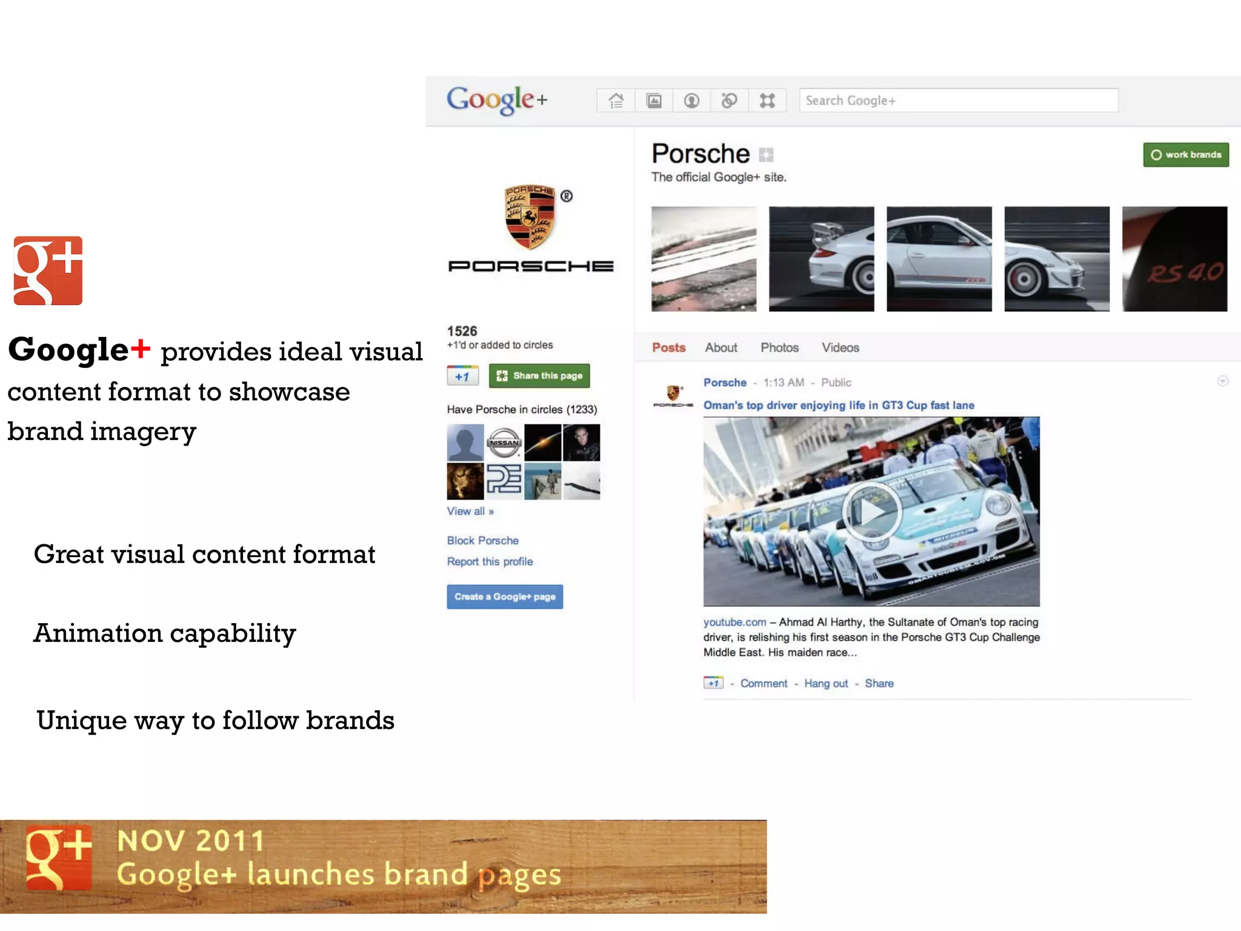Click the Block Porsche link
This screenshot has height=931, width=1241.
click(x=483, y=541)
